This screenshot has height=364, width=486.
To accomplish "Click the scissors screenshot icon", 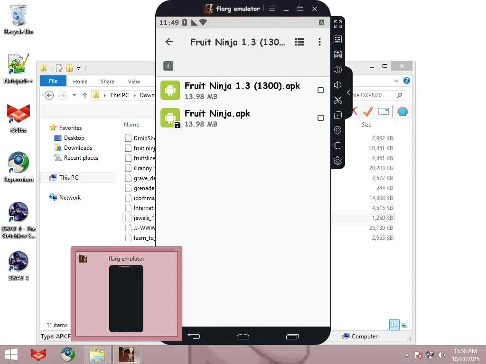I will [x=337, y=100].
